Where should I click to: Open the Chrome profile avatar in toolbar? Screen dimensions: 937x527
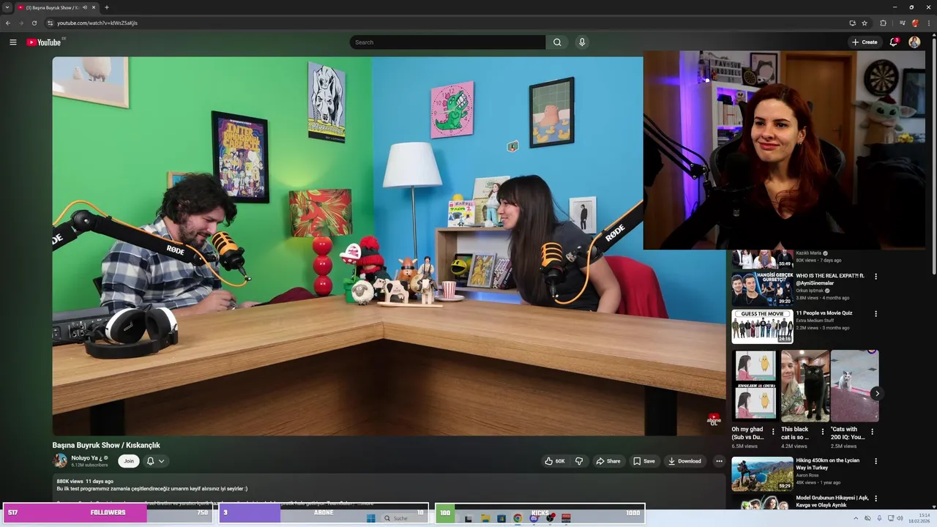915,23
